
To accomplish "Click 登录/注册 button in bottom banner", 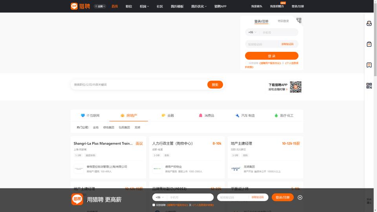I will [x=282, y=197].
